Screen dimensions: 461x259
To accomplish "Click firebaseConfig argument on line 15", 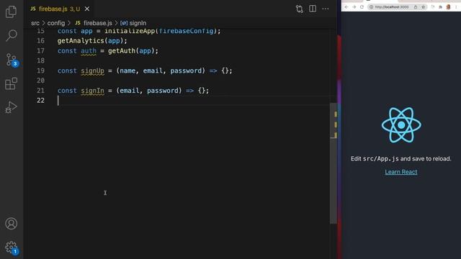I will (186, 31).
